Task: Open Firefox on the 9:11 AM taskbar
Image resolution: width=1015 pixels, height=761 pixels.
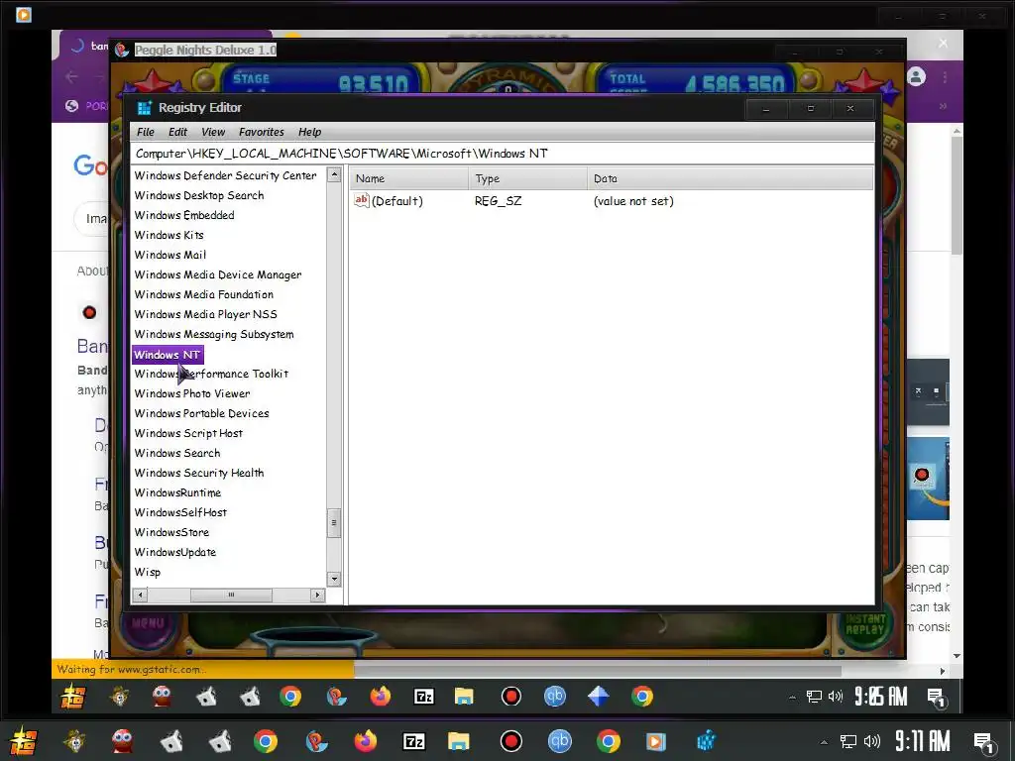Action: [365, 741]
